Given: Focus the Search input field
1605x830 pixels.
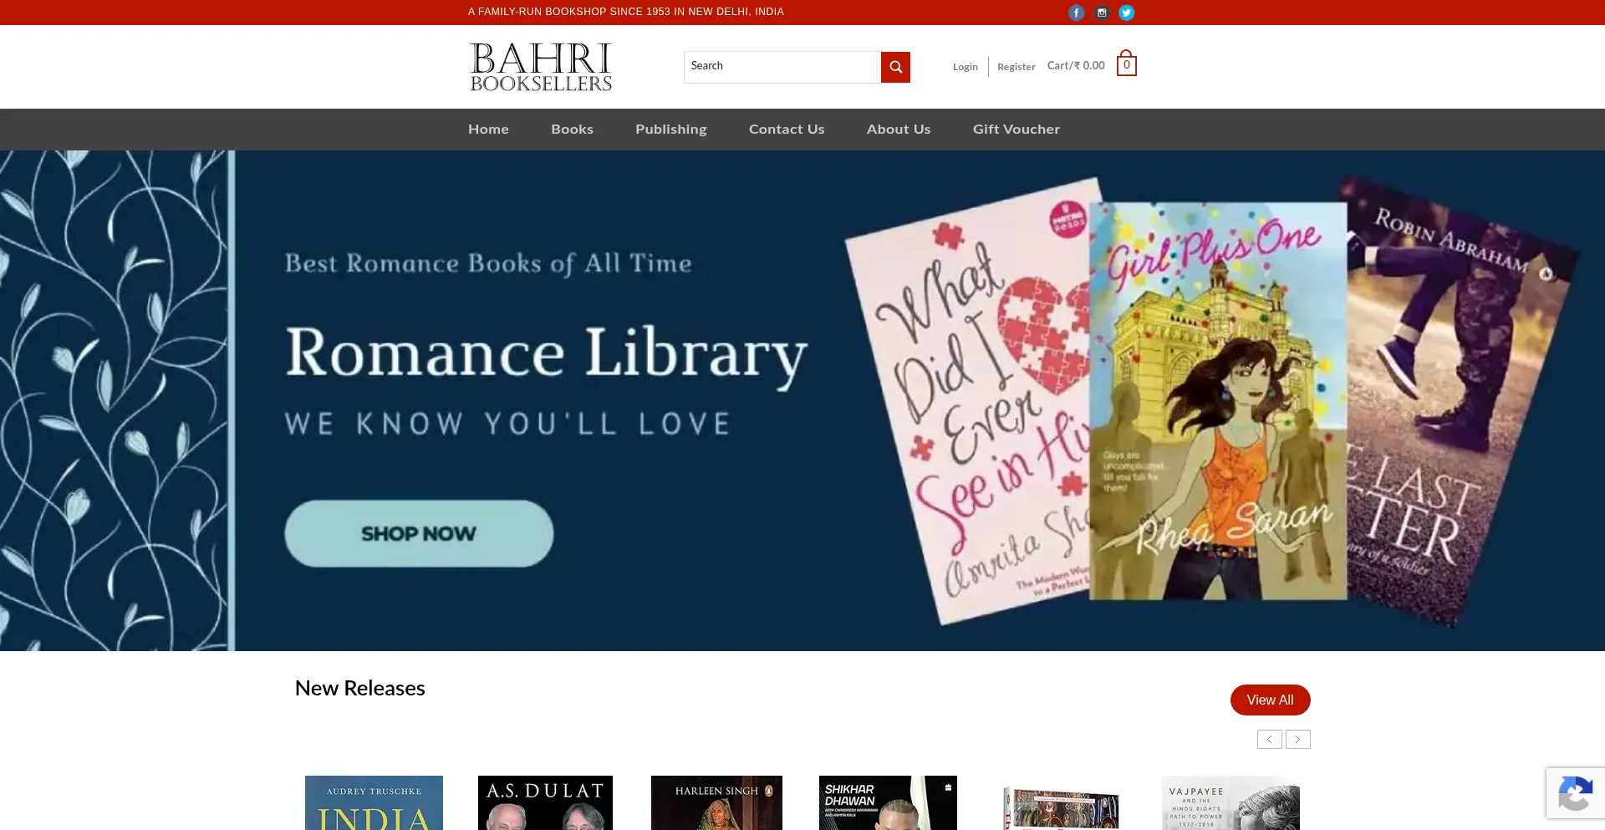Looking at the screenshot, I should point(782,67).
